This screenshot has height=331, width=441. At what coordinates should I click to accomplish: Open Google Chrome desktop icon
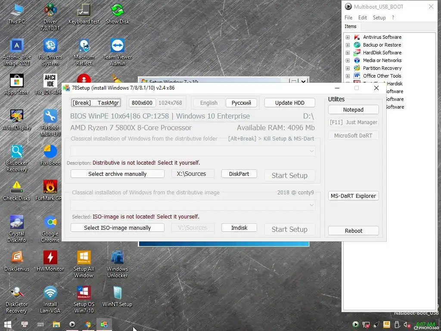pos(50,229)
